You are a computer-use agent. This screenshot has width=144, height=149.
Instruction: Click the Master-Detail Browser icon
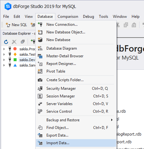click(x=40, y=56)
